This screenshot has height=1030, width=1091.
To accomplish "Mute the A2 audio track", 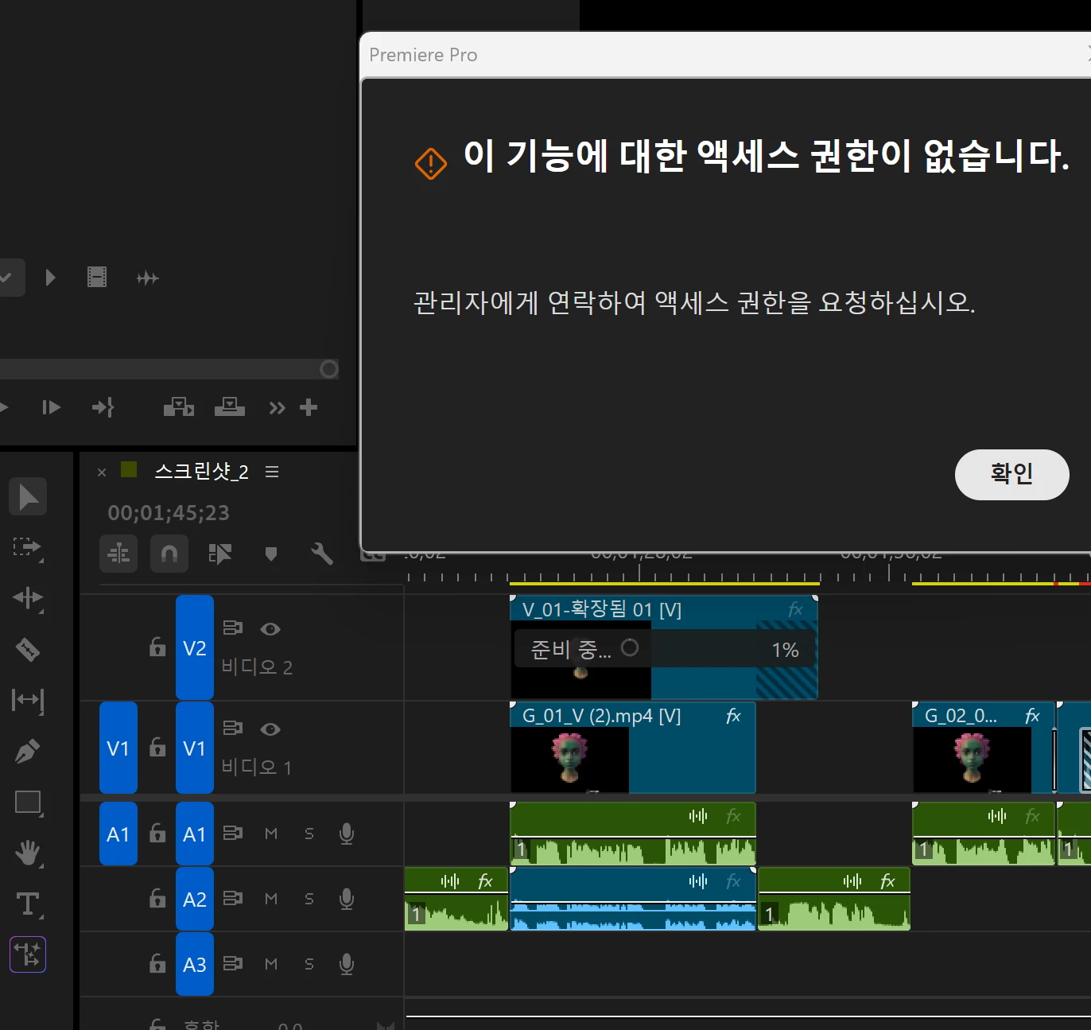I will tap(271, 899).
